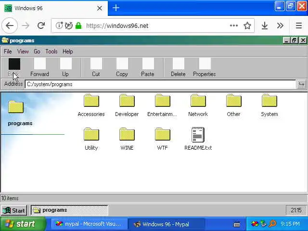Open the WTF folder

click(162, 139)
